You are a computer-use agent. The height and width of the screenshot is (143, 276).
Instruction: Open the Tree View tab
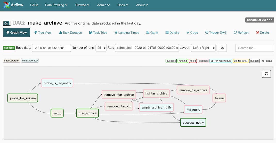pyautogui.click(x=43, y=33)
